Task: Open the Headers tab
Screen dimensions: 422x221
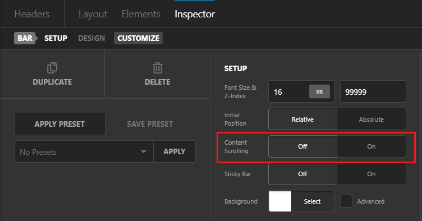Action: coord(32,14)
